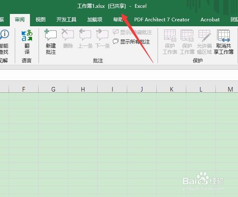
Task: Select column M header
Action: tap(227, 89)
